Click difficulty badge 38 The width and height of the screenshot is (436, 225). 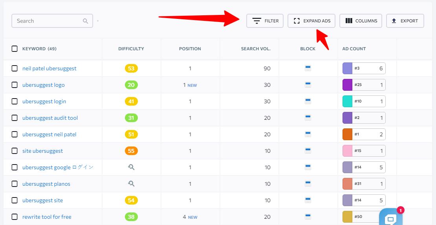(x=131, y=217)
